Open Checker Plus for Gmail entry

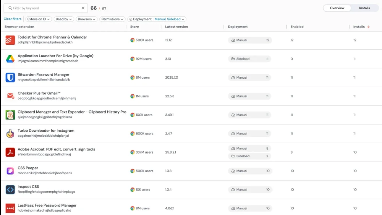[x=39, y=93]
